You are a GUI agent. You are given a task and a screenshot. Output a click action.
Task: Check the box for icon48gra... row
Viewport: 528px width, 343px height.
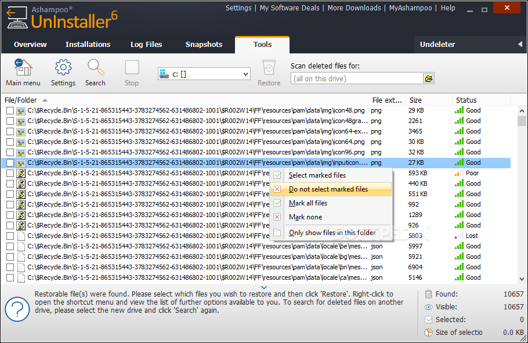click(10, 121)
